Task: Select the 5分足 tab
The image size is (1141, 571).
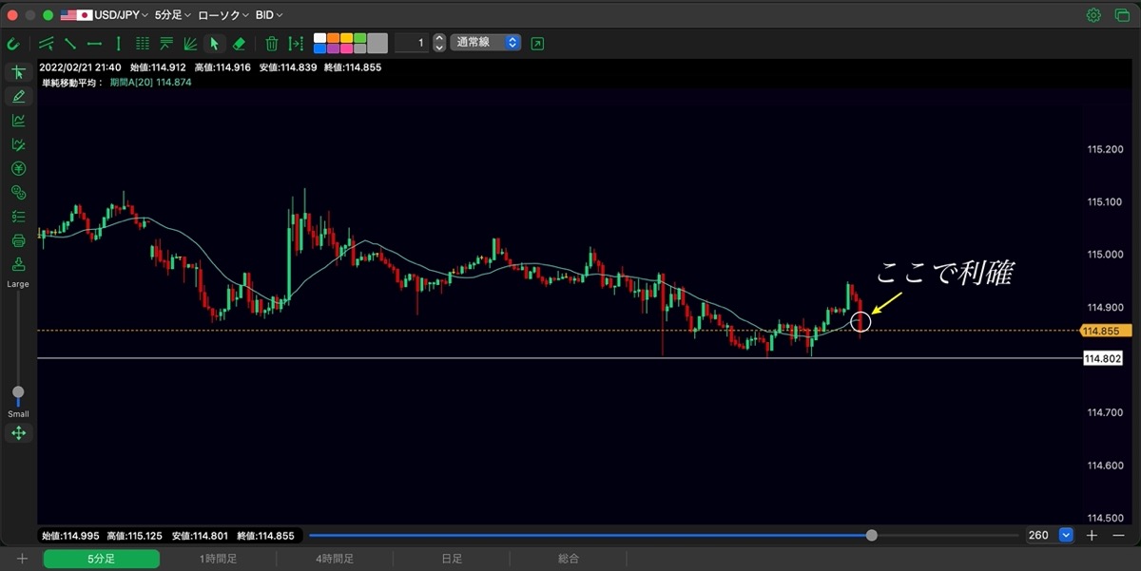Action: 102,560
